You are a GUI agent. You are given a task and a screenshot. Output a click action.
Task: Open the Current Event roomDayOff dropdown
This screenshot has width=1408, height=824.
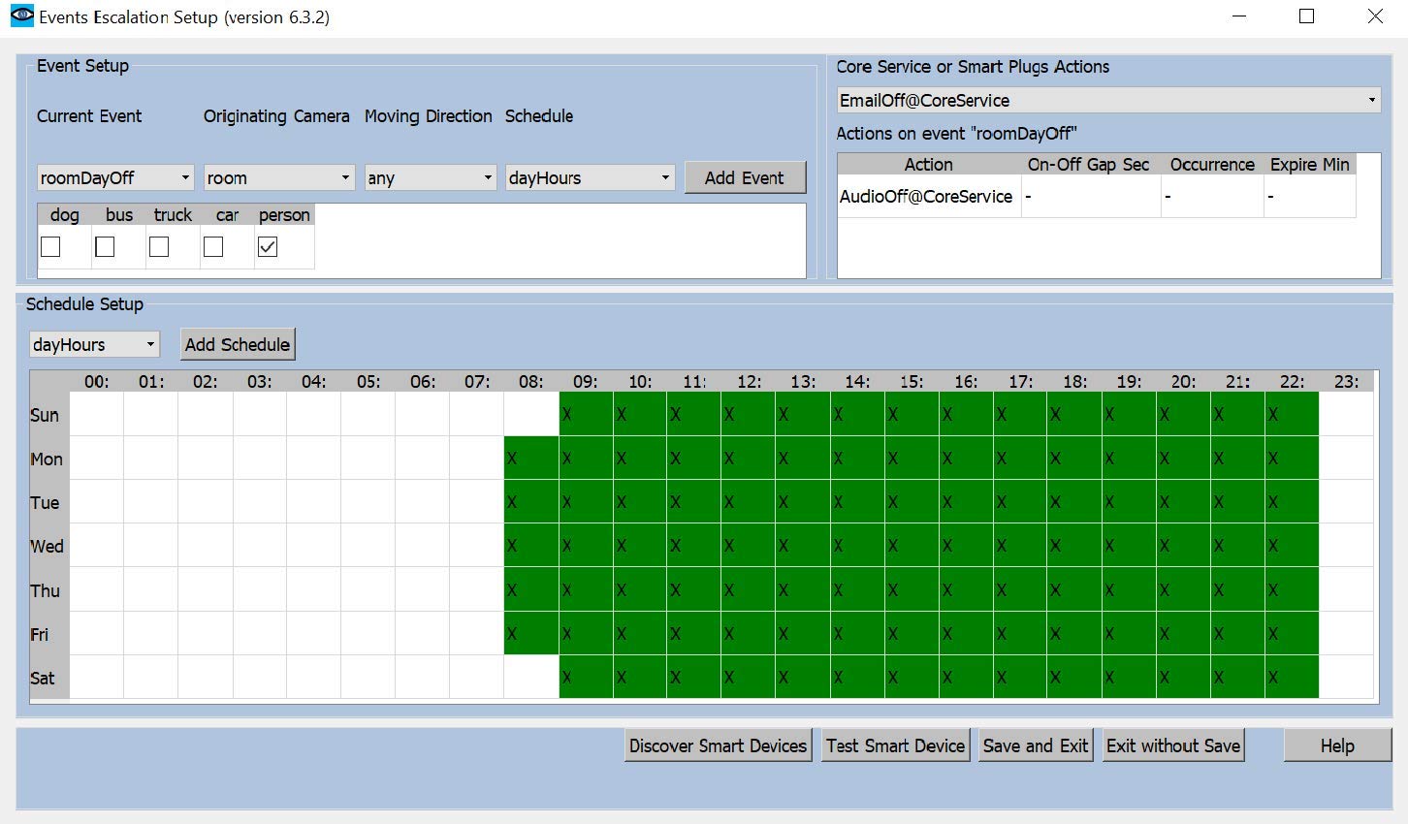115,177
